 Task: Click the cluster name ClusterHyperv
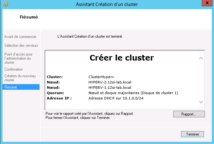[101, 77]
